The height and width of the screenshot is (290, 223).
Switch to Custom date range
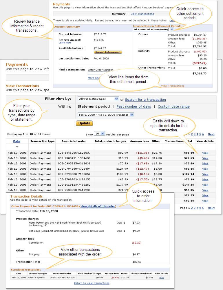click(x=174, y=106)
